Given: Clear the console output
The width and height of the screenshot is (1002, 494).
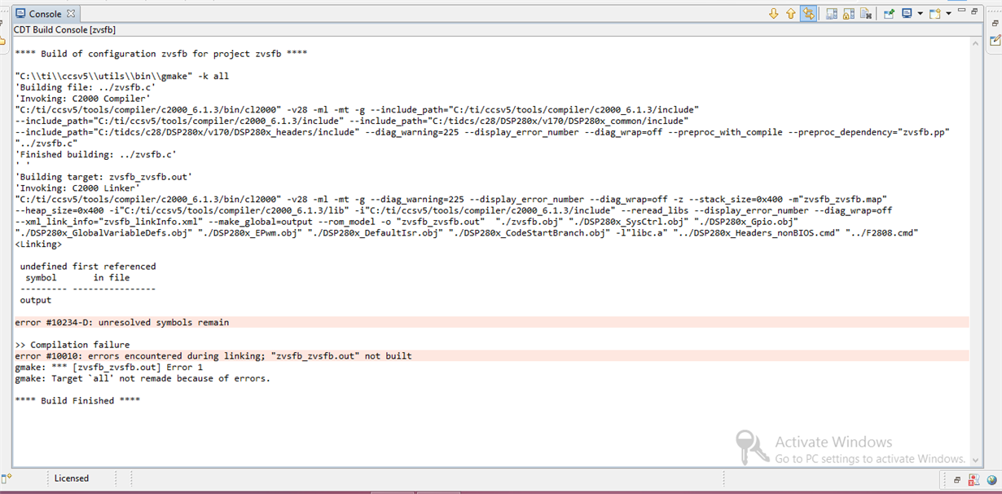Looking at the screenshot, I should tap(866, 14).
